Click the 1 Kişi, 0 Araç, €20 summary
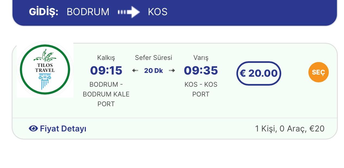Image resolution: width=344 pixels, height=168 pixels. [x=290, y=129]
